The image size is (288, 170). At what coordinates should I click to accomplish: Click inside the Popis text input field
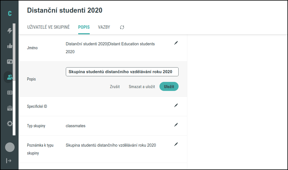pos(122,72)
